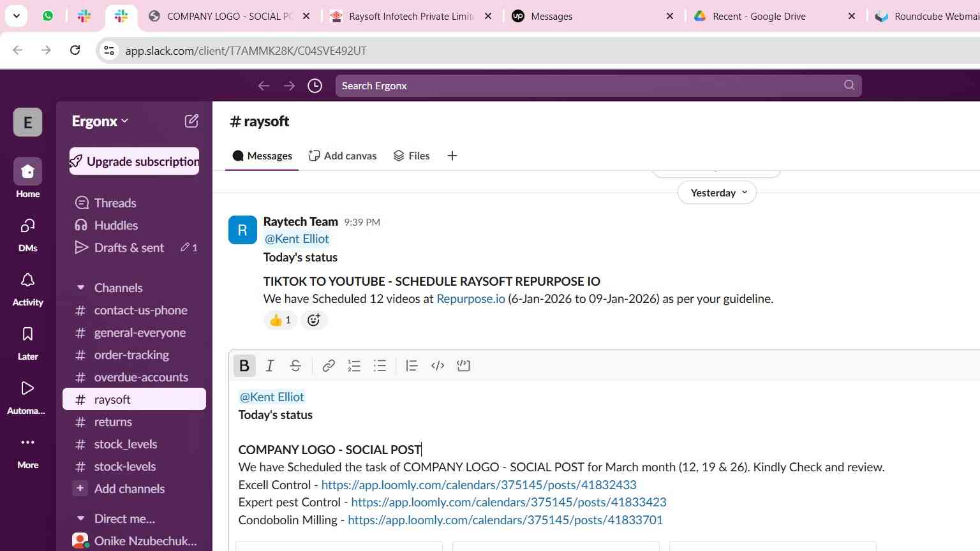Viewport: 980px width, 551px height.
Task: Close the Google Drive browser tab
Action: (851, 16)
